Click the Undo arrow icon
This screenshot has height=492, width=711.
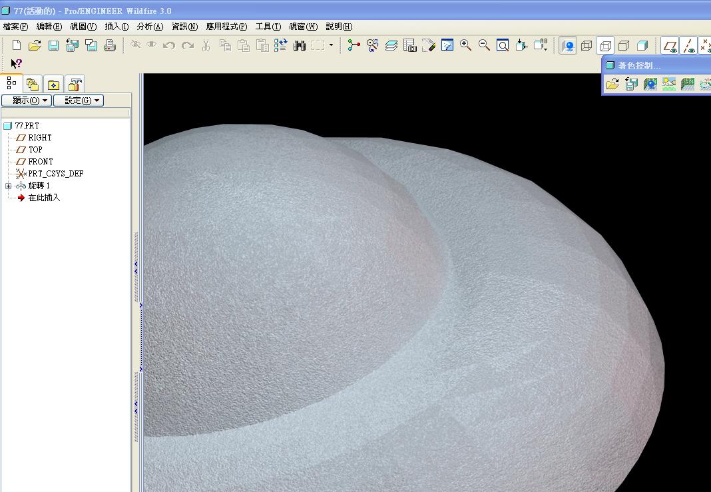coord(169,45)
